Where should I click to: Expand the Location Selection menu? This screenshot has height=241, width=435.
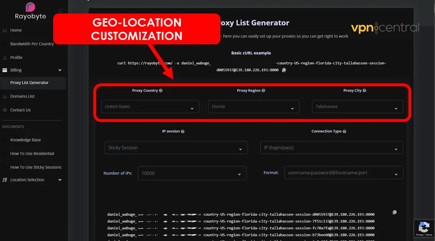33,180
